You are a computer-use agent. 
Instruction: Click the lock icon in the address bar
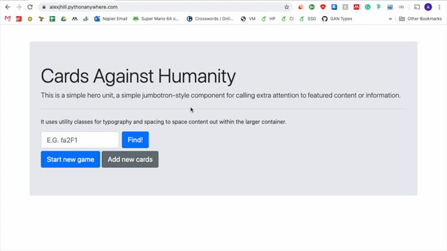pos(44,7)
